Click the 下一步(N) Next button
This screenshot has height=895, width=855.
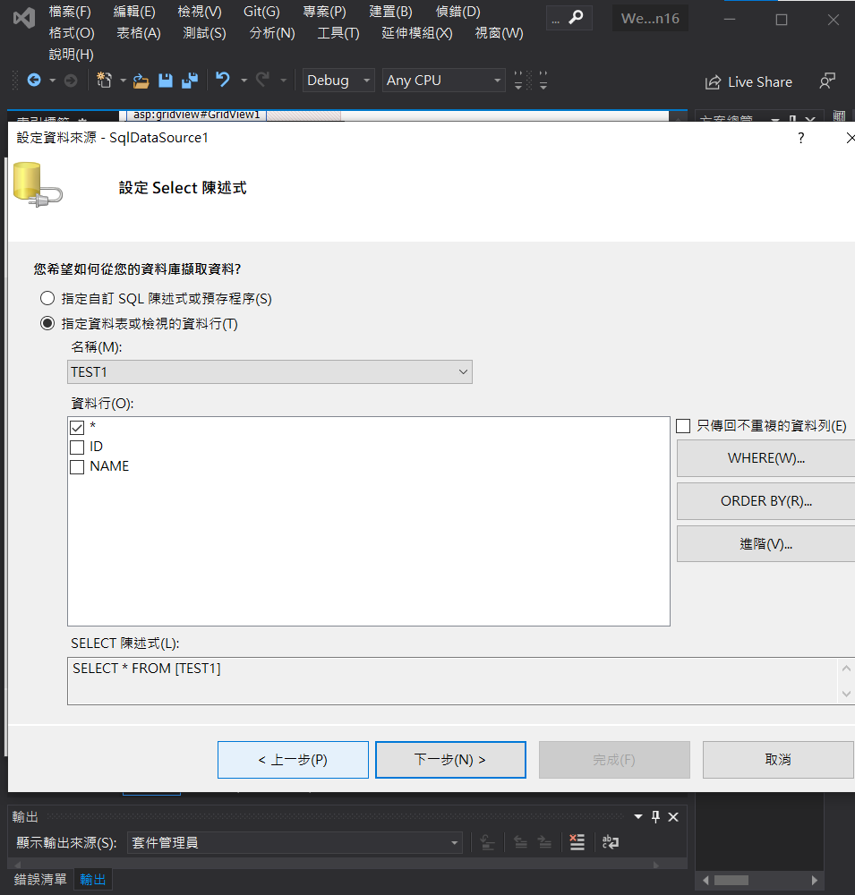point(450,760)
